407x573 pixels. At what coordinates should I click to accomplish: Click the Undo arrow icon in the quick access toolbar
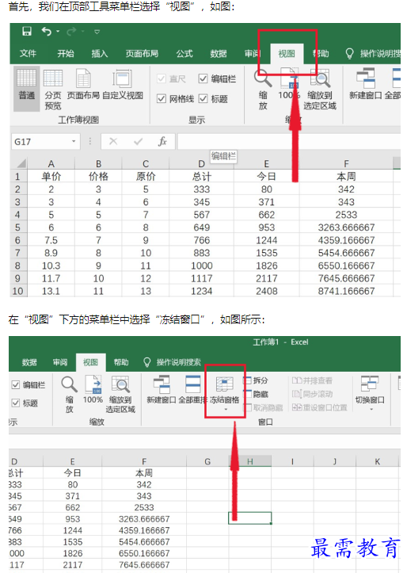point(46,32)
